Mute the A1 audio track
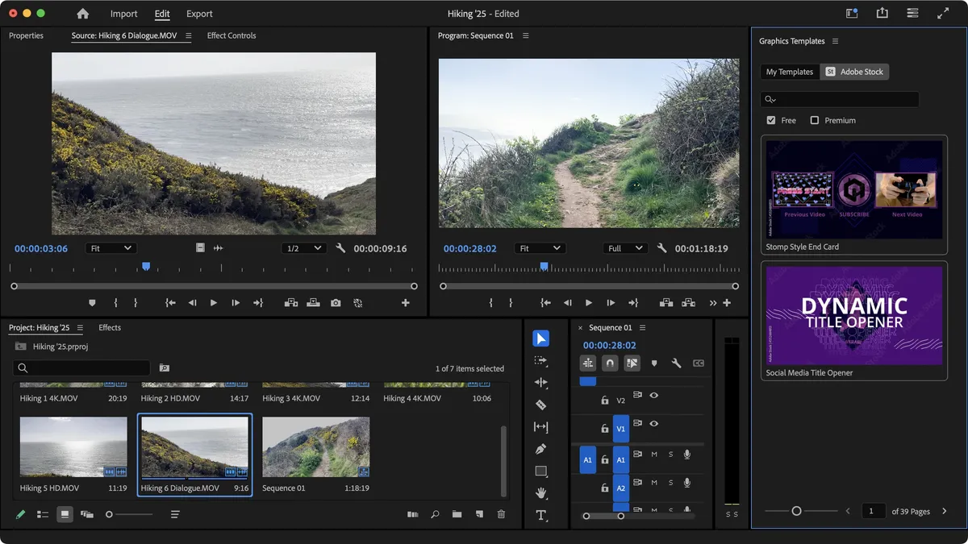Image resolution: width=968 pixels, height=544 pixels. click(654, 455)
